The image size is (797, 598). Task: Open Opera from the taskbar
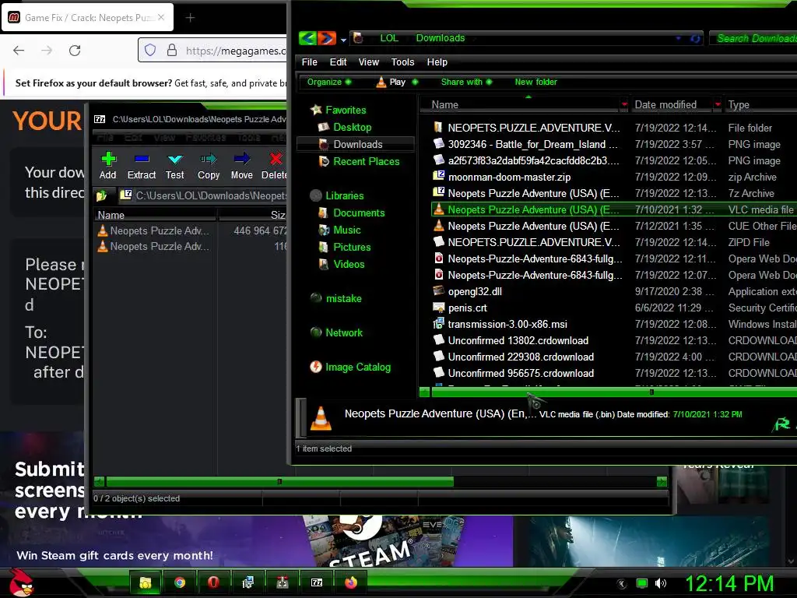click(213, 582)
